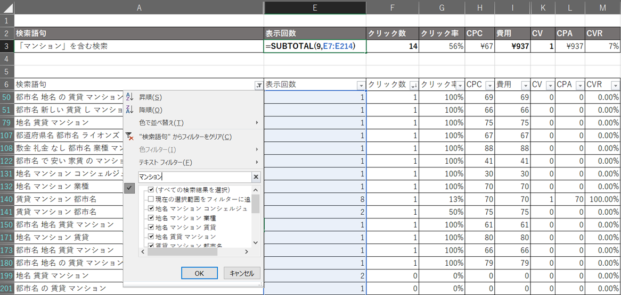The width and height of the screenshot is (621, 295).
Task: Open 検索語句 column filter button
Action: click(x=258, y=85)
